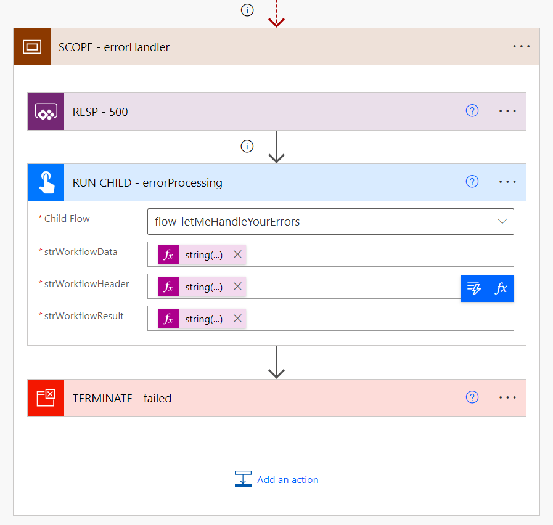Open RESP - 500 ellipsis menu
Screen dimensions: 553x525
[x=507, y=112]
